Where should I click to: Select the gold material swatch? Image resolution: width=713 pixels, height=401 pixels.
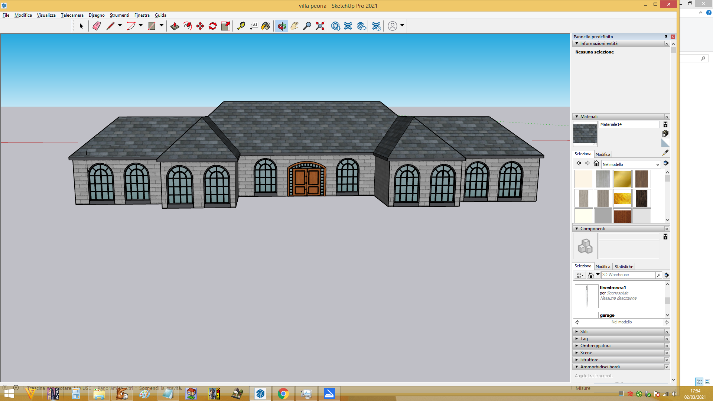click(x=622, y=179)
